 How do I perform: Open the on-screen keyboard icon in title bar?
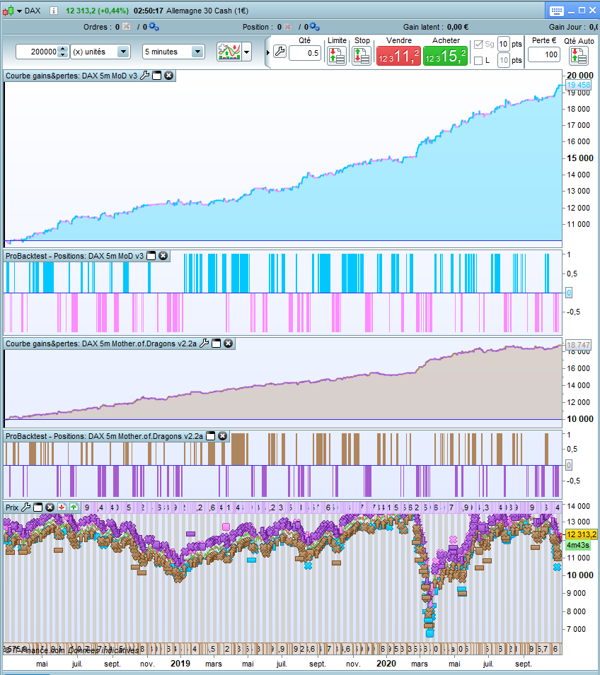point(556,11)
